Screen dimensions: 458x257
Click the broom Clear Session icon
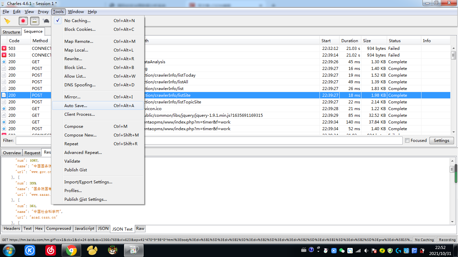click(7, 21)
